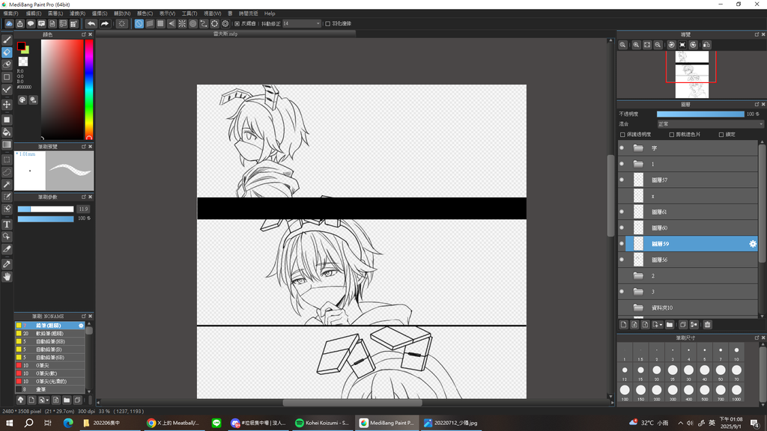
Task: Enable the 保護透明度 checkbox
Action: pyautogui.click(x=623, y=135)
